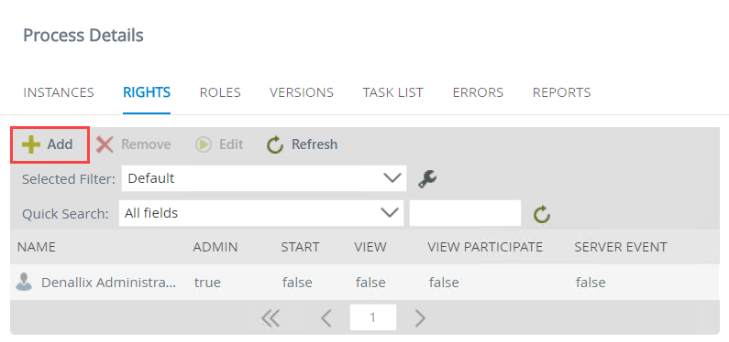Click the page number field showing 1
Viewport: 729px width, 342px height.
click(x=373, y=317)
